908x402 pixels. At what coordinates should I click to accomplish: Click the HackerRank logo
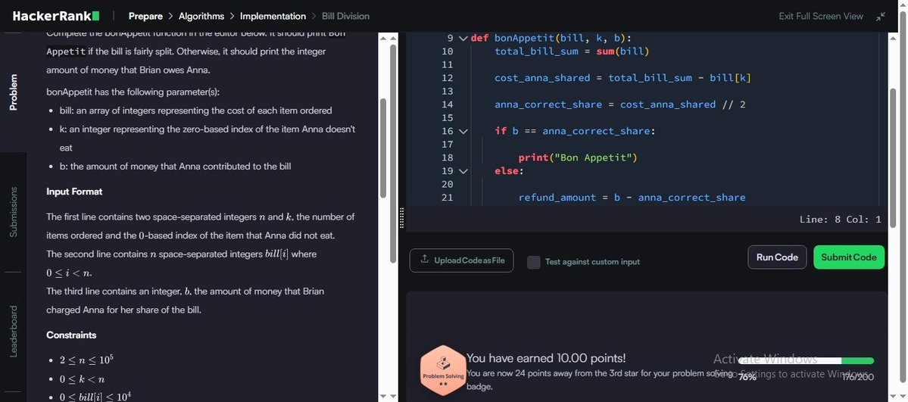(x=55, y=16)
